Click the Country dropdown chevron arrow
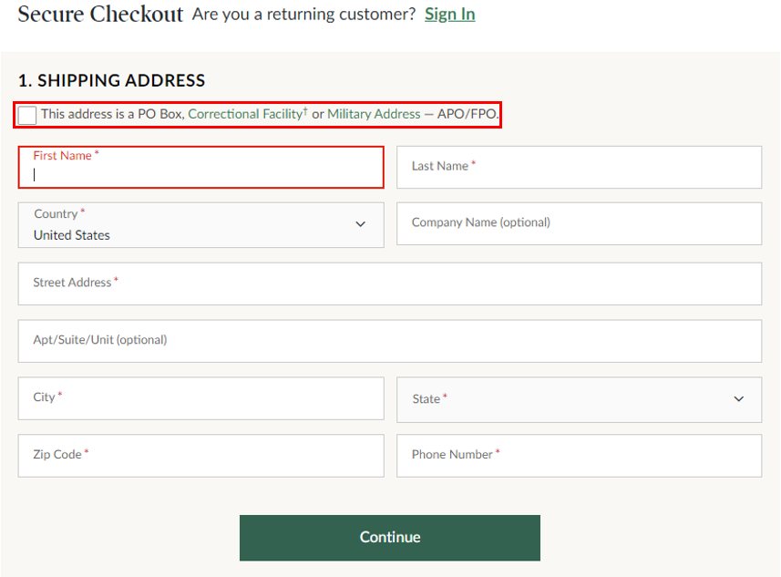Image resolution: width=781 pixels, height=577 pixels. (x=361, y=224)
